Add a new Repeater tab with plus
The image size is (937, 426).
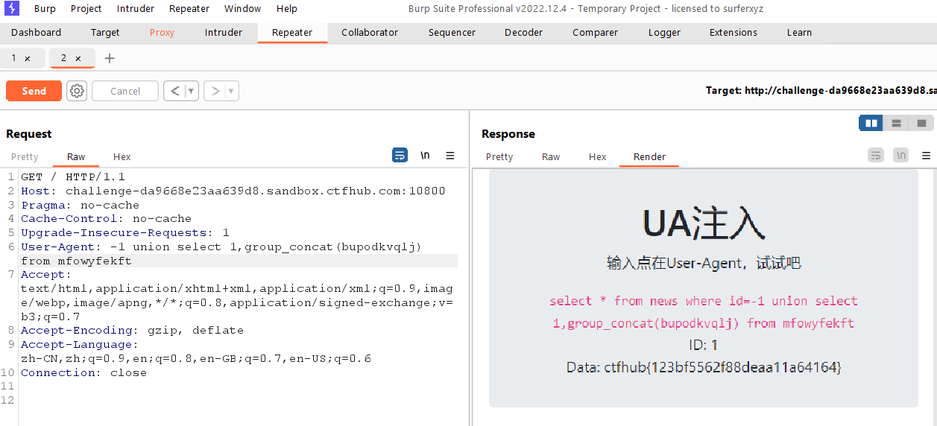[110, 58]
